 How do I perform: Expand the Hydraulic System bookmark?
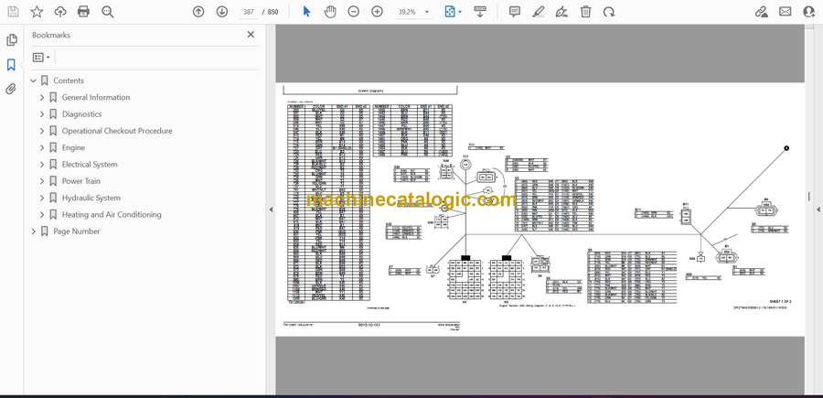coord(42,198)
